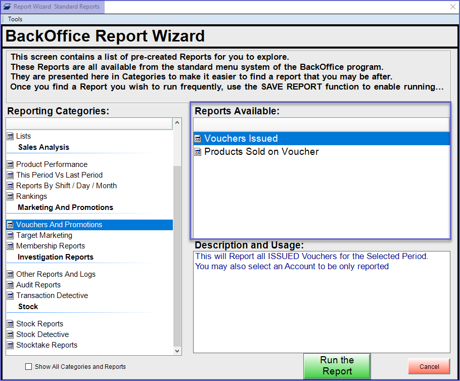Click the icon next to Rankings

(x=10, y=196)
